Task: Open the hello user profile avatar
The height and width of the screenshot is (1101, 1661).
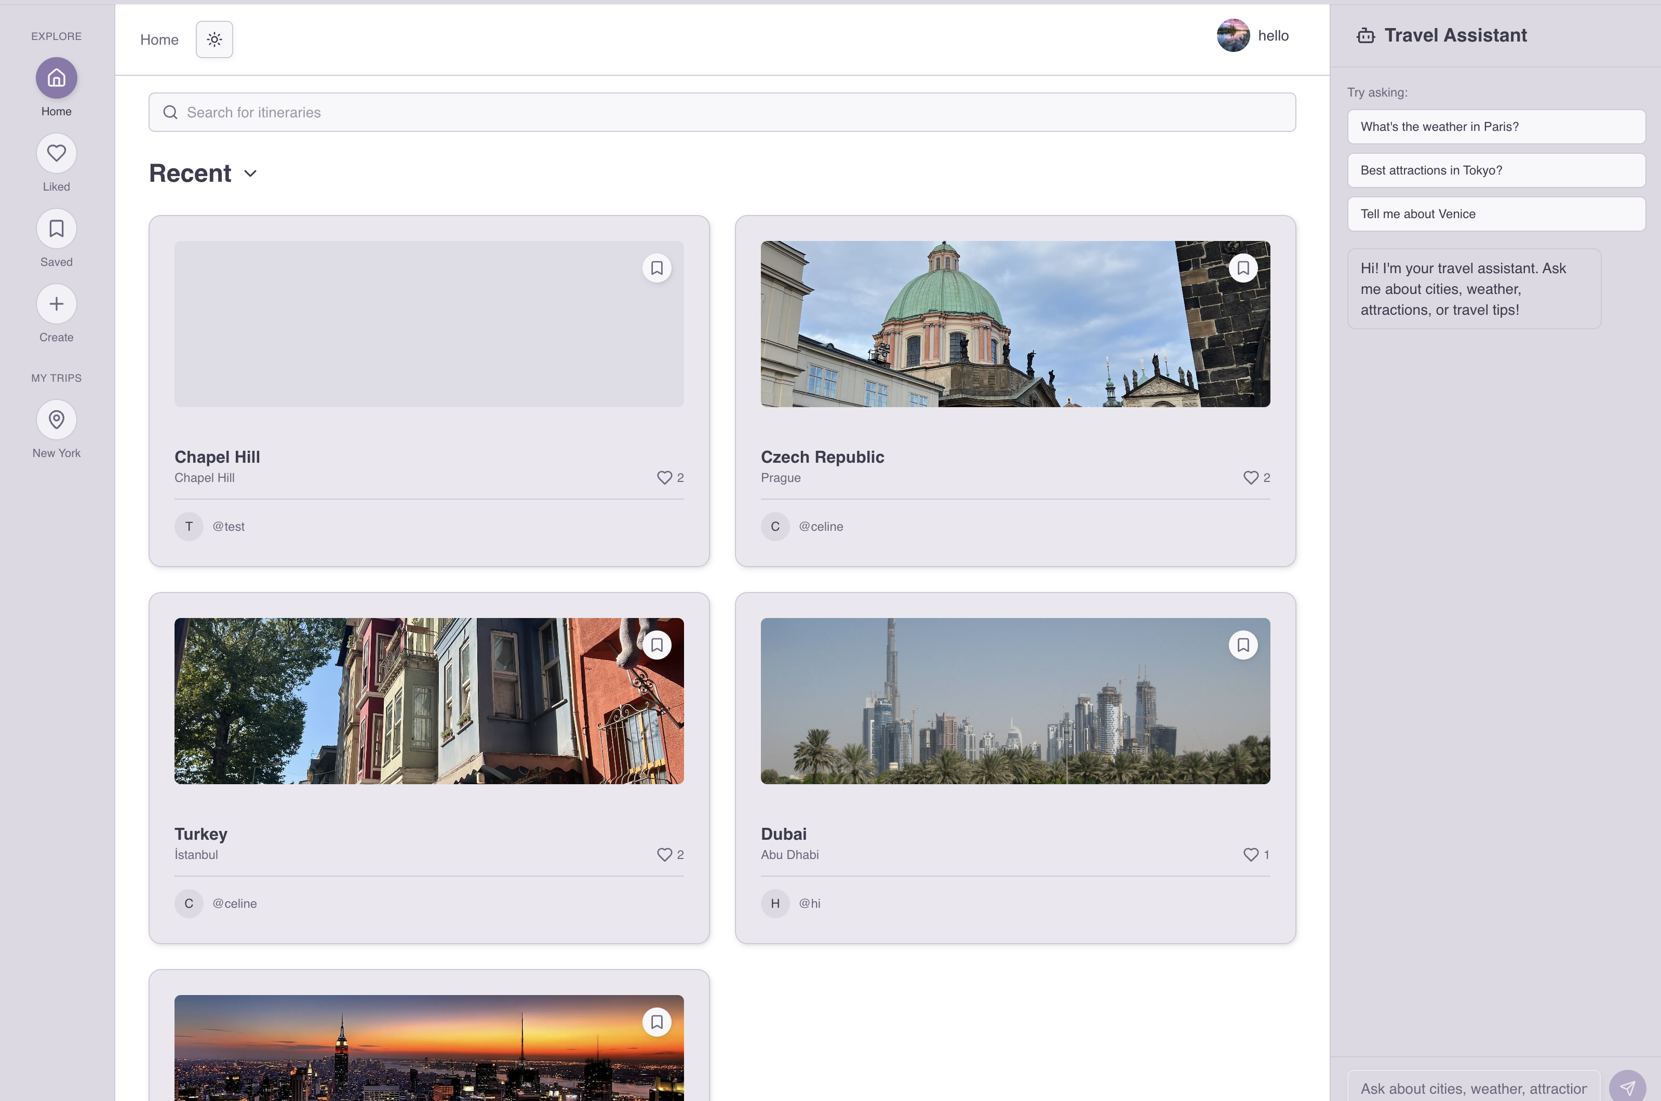Action: point(1233,35)
